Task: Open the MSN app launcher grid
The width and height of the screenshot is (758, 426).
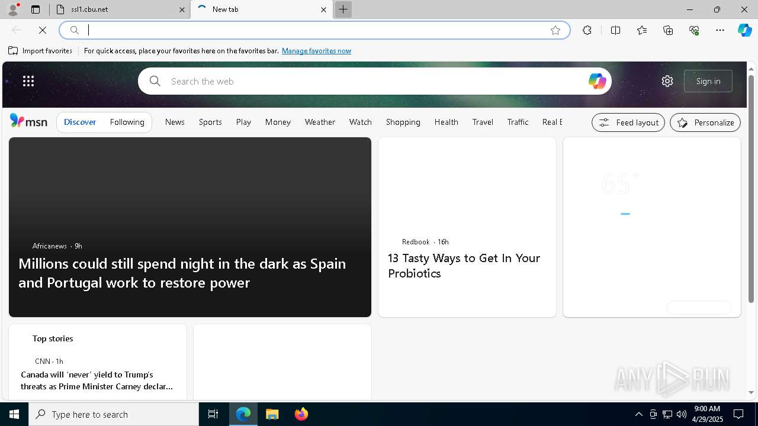Action: point(28,81)
